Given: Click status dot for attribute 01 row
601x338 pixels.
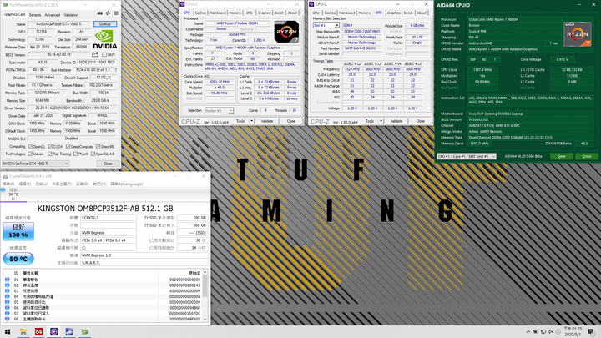Looking at the screenshot, I should [7, 280].
